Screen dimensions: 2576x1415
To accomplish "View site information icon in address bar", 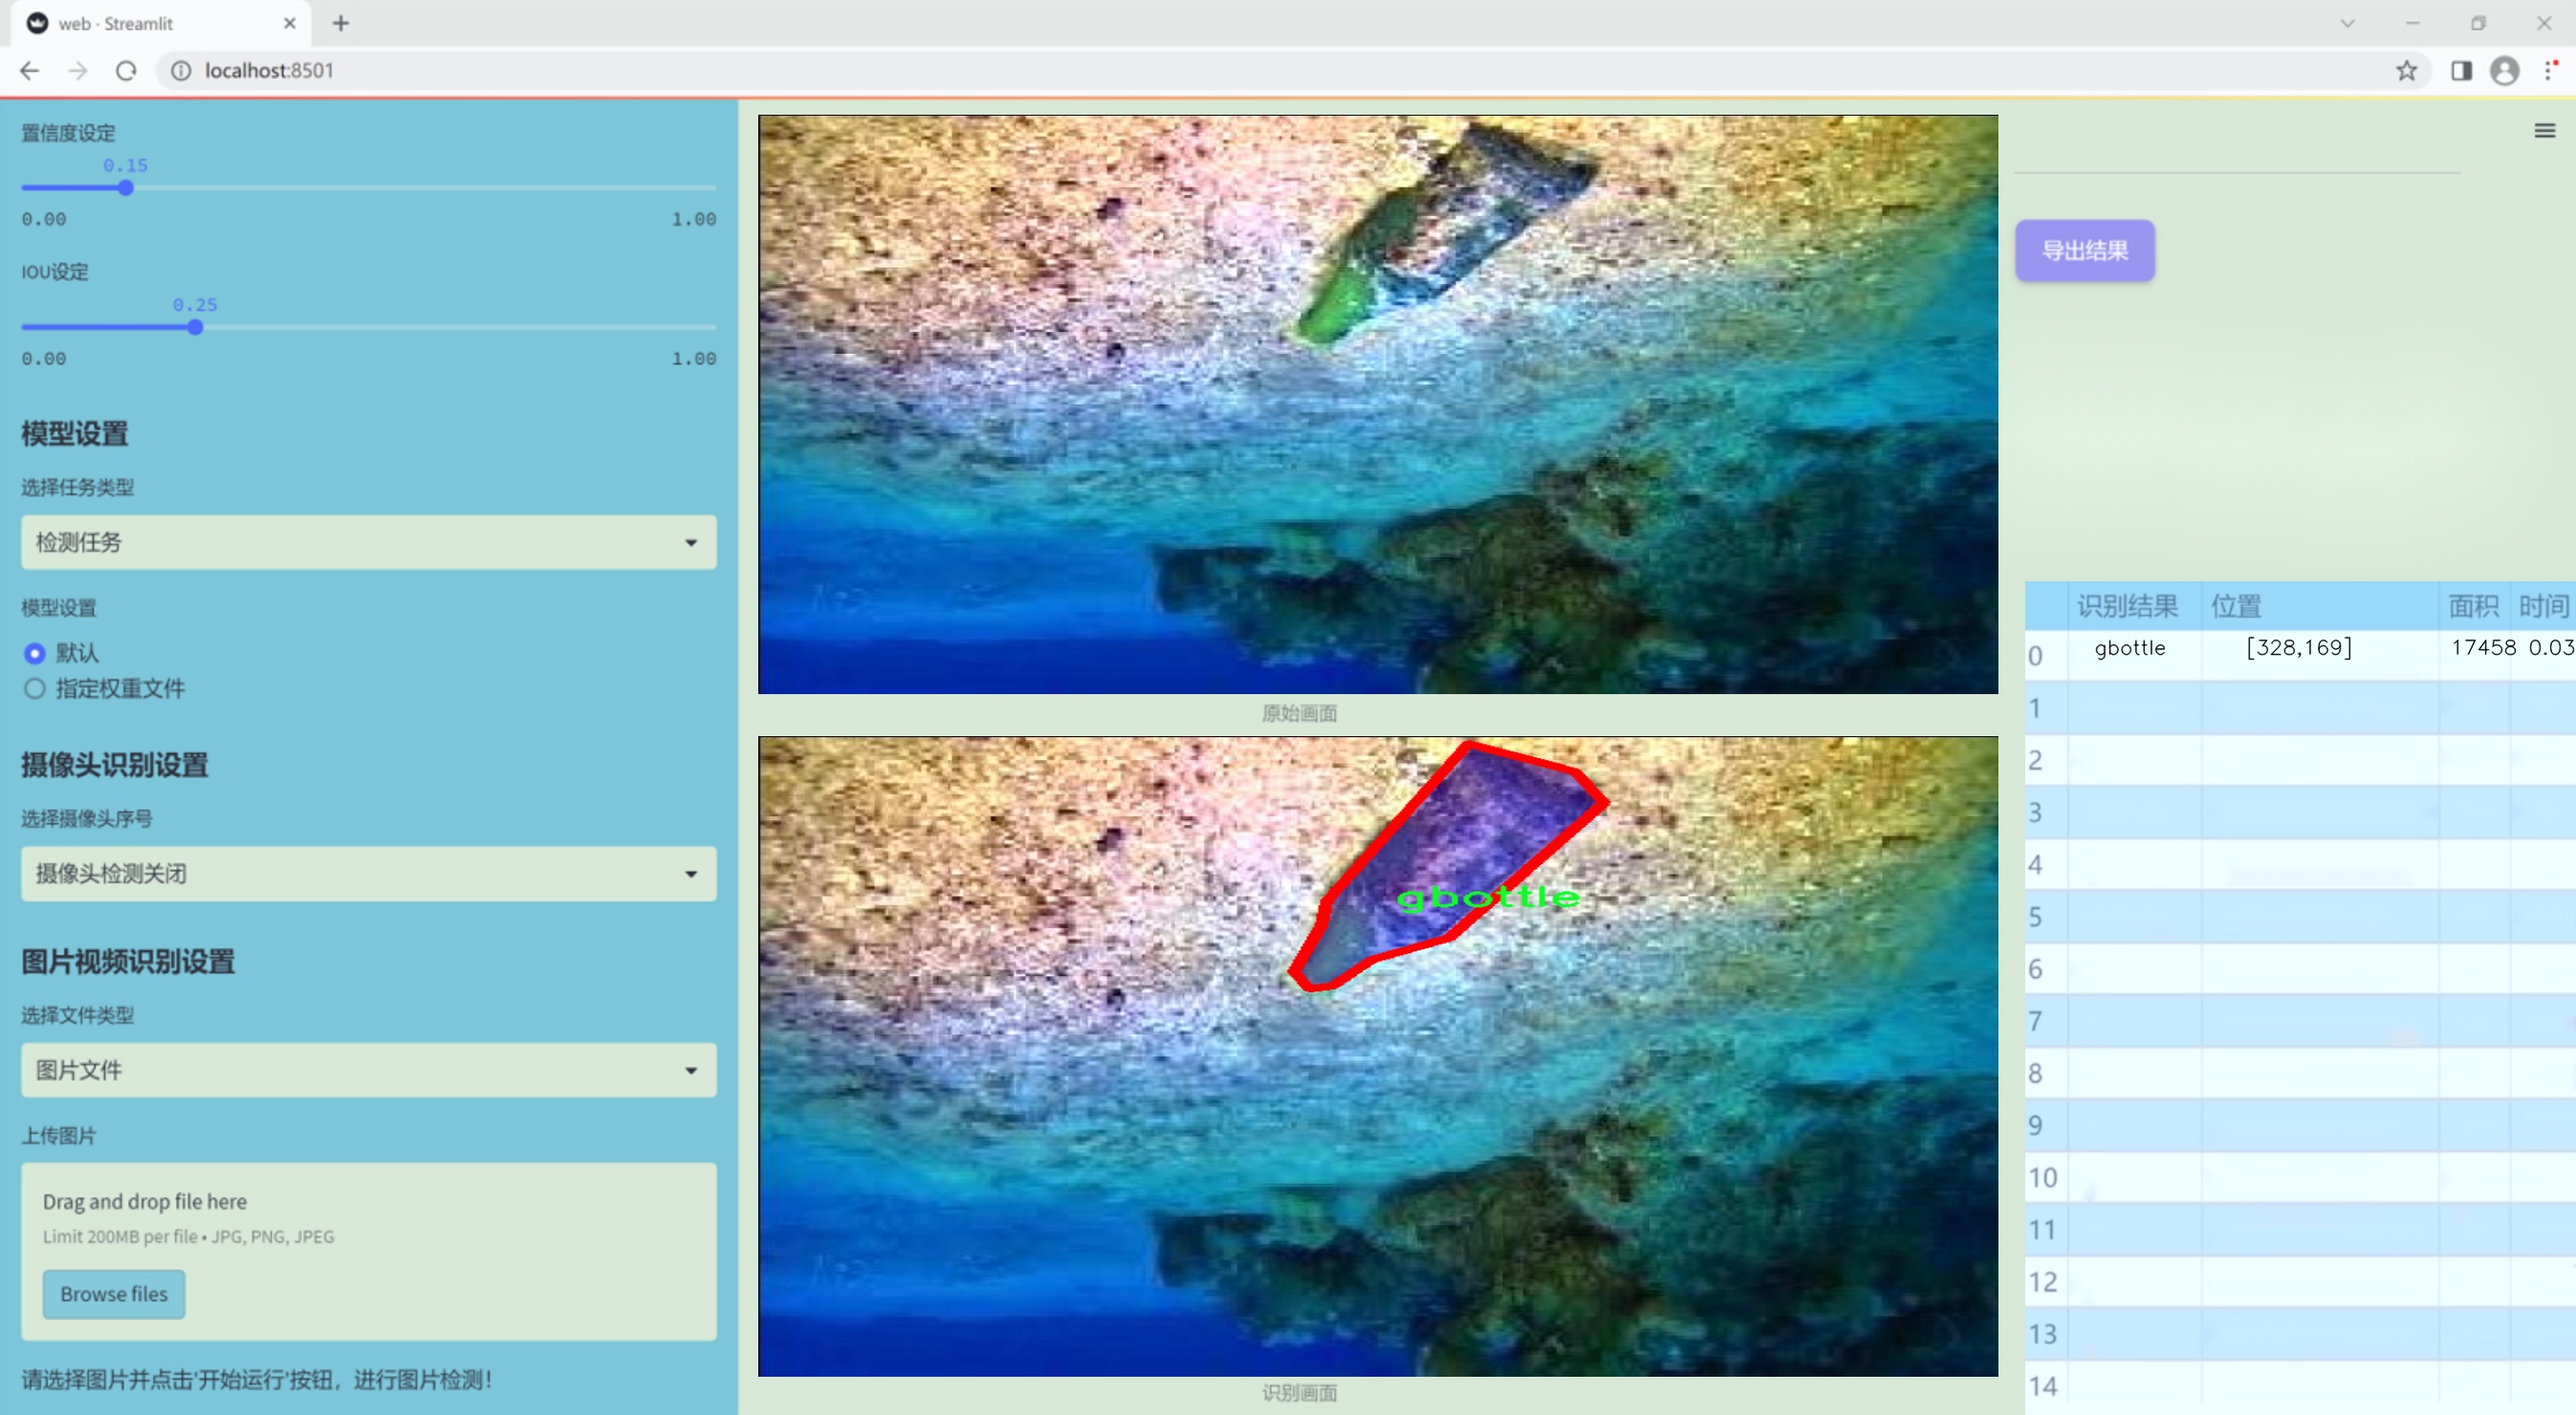I will click(x=181, y=71).
